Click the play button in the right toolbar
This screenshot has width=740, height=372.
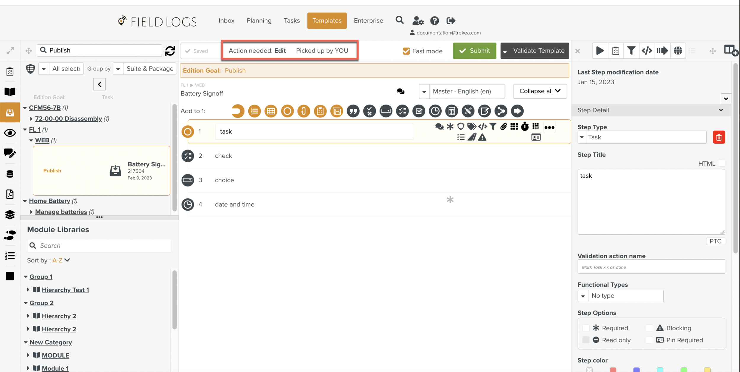pos(600,51)
